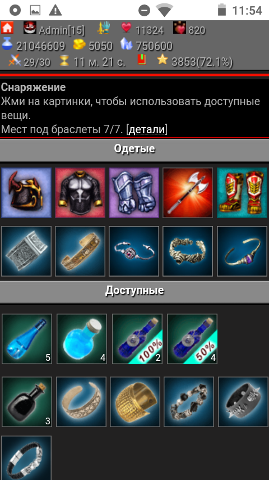
Task: Use the blue elongated bottle potion
Action: [x=27, y=339]
